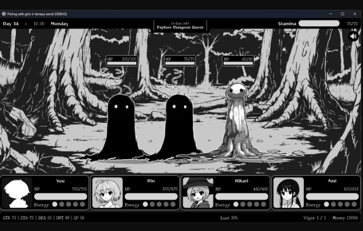Click Rin's HP bar
Screen dimensions: 363x231
pyautogui.click(x=151, y=197)
